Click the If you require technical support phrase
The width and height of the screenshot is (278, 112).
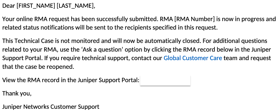[87, 58]
